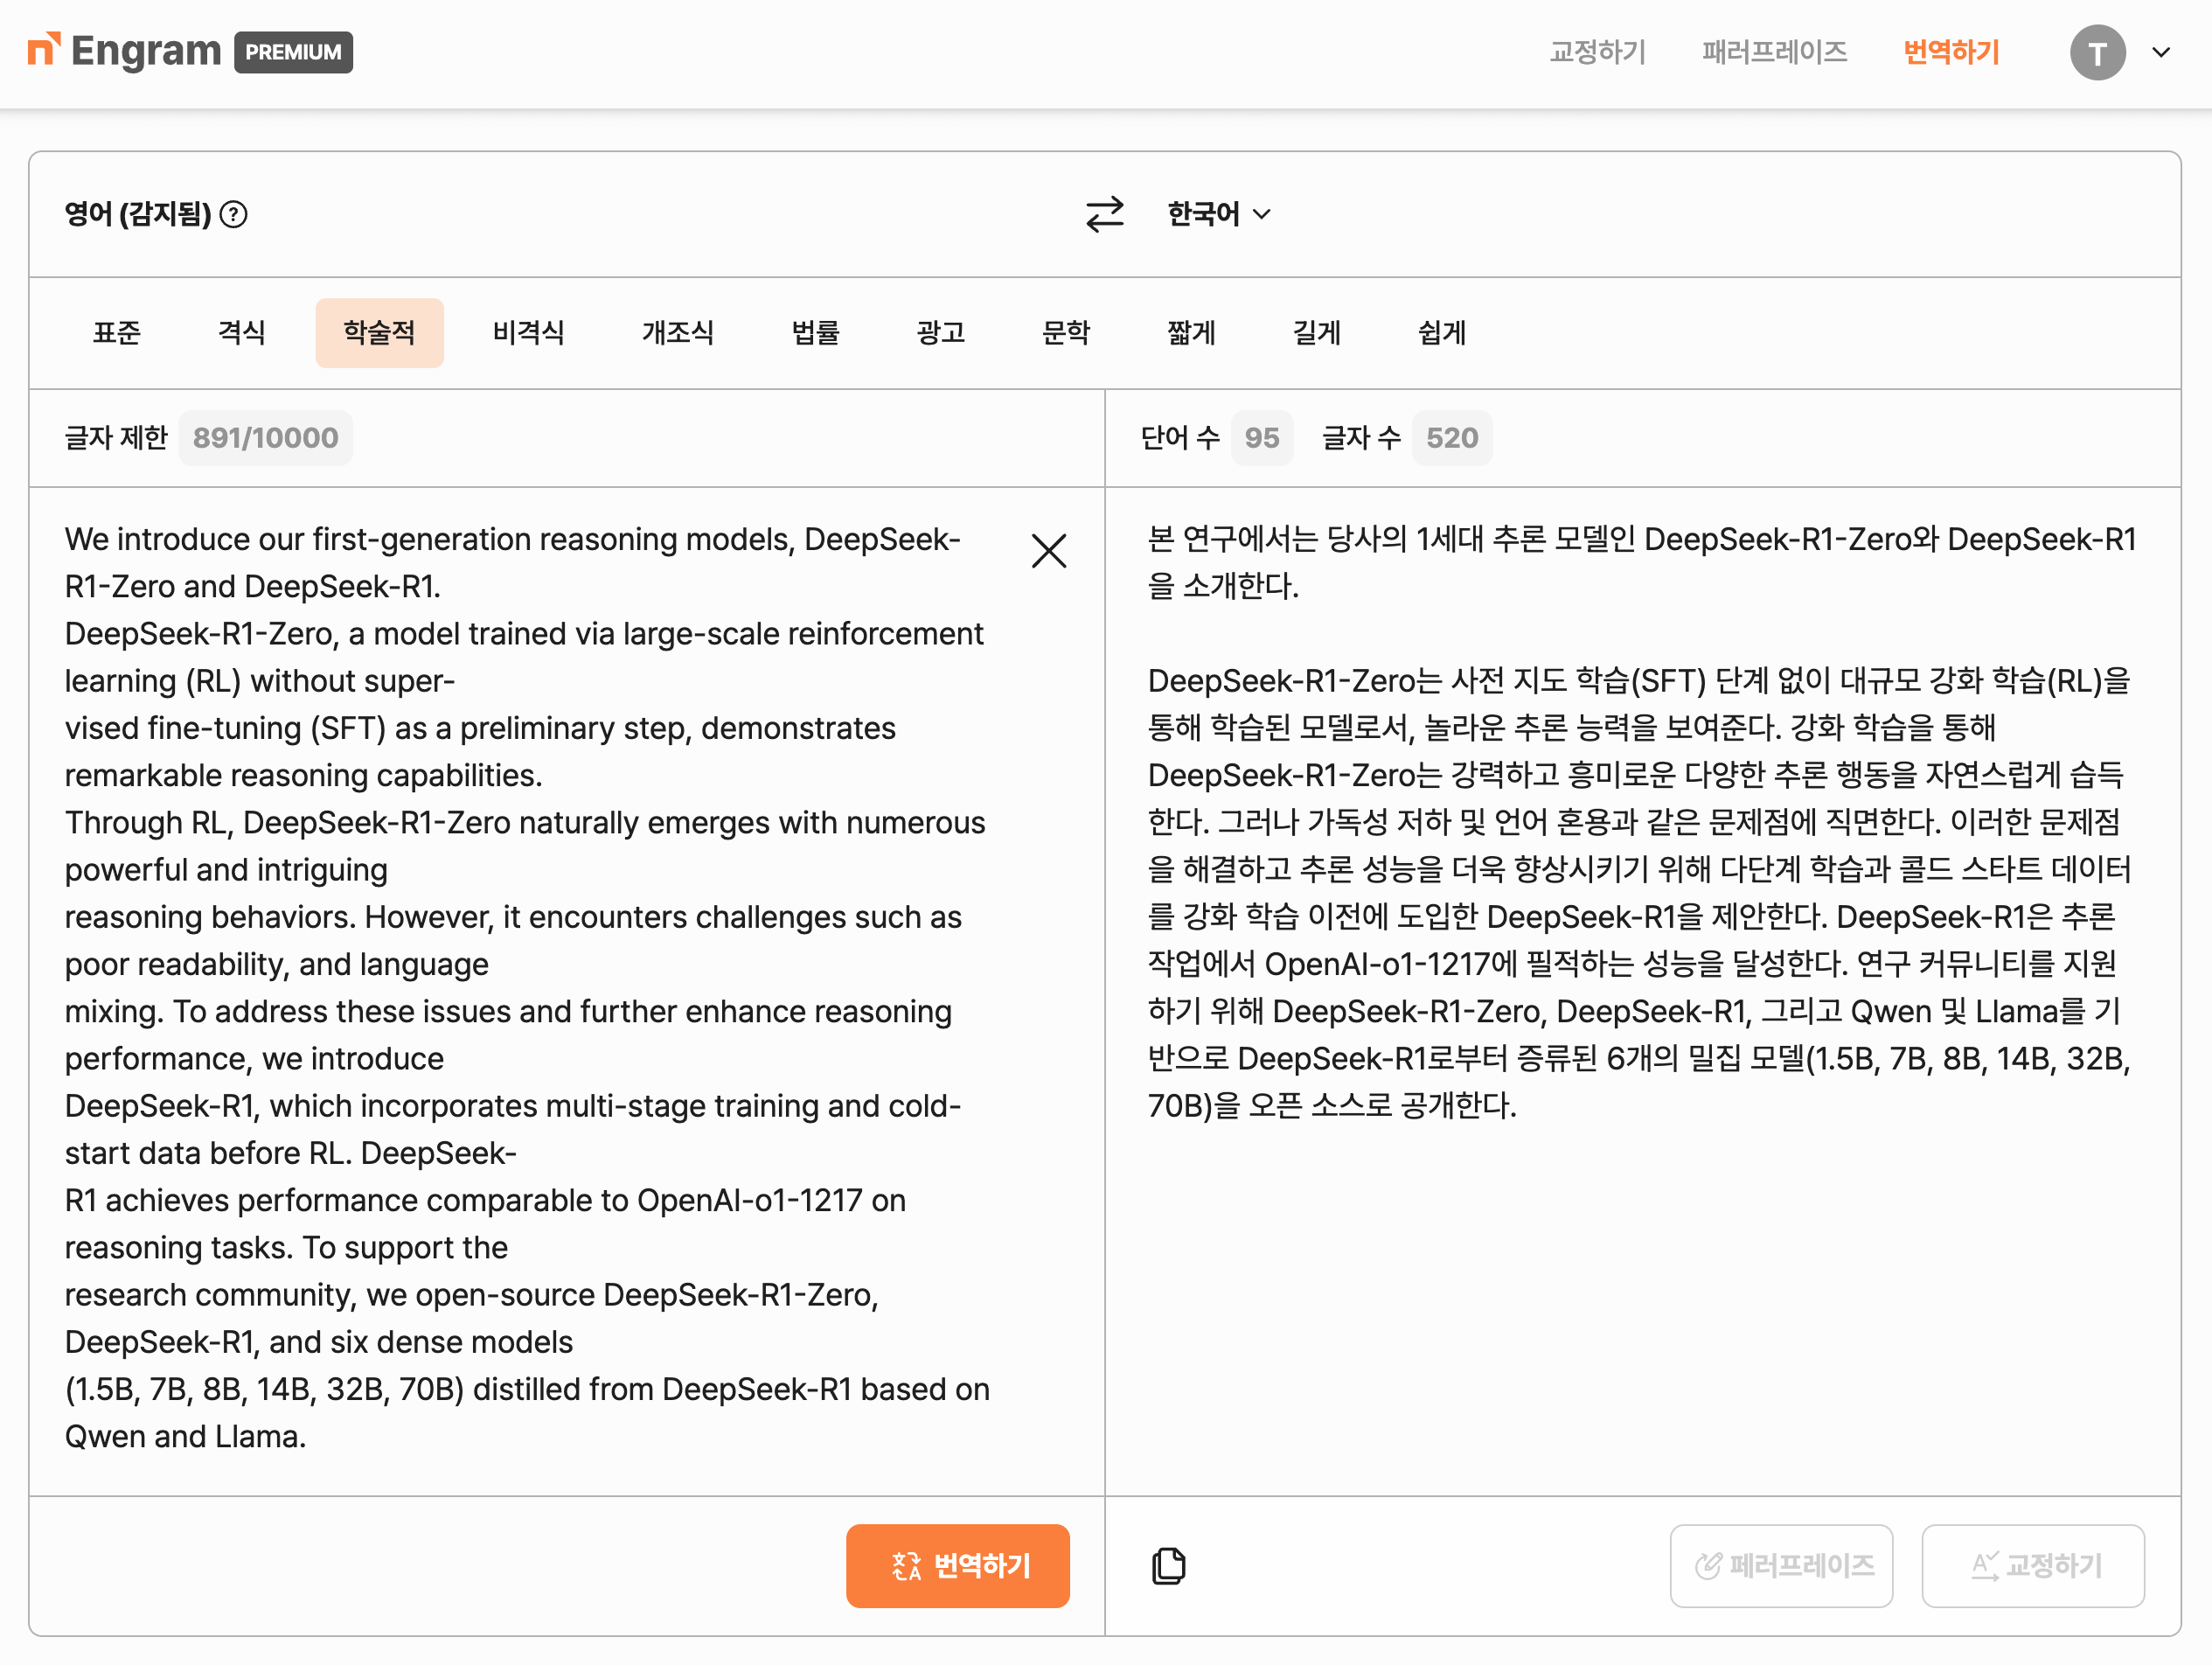The height and width of the screenshot is (1665, 2212).
Task: Switch to 법률 translation style
Action: click(x=815, y=332)
